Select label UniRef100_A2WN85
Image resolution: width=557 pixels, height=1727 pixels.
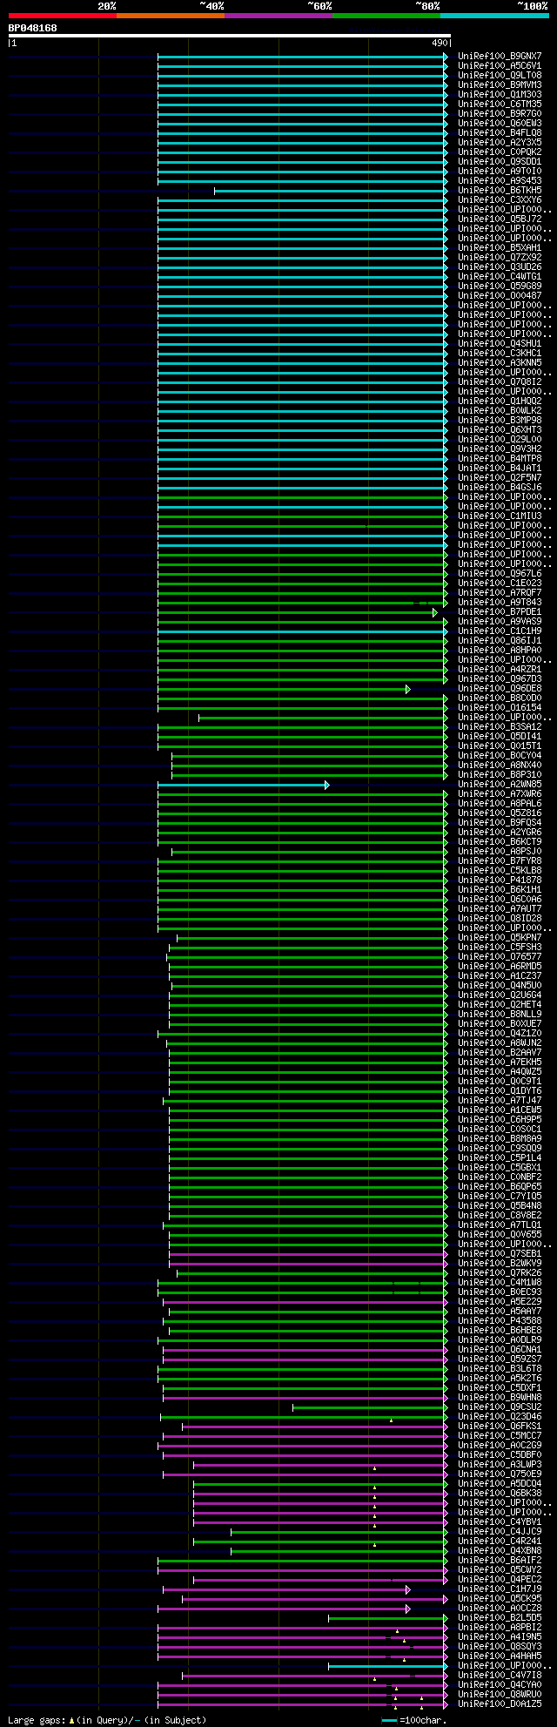point(500,785)
